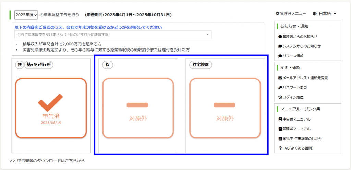Click the 災害免除法の規定により bullet text
351x170 pixels.
click(106, 50)
